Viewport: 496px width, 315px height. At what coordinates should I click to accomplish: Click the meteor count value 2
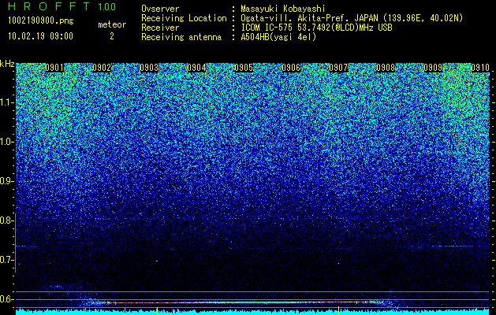tap(112, 36)
